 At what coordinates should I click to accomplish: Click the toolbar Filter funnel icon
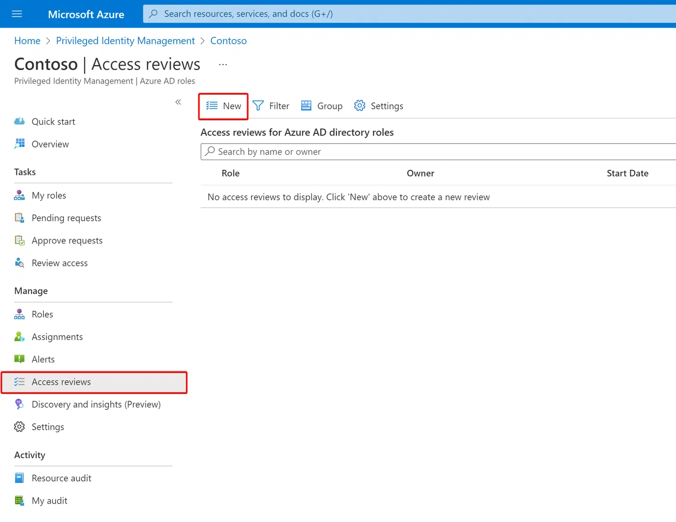(258, 106)
